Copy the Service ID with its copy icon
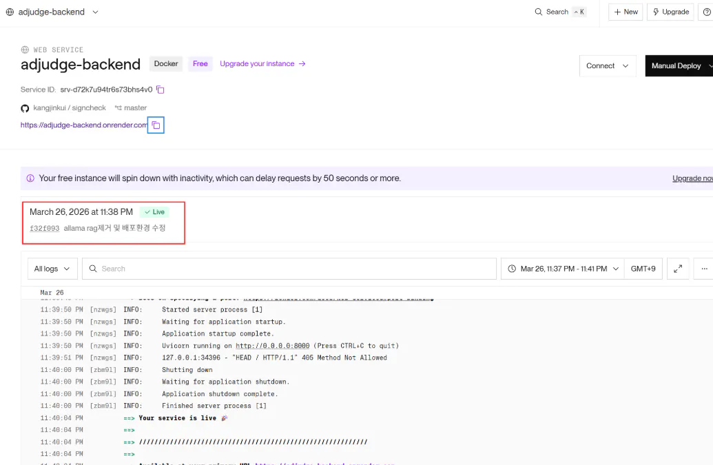Image resolution: width=713 pixels, height=465 pixels. pyautogui.click(x=160, y=90)
